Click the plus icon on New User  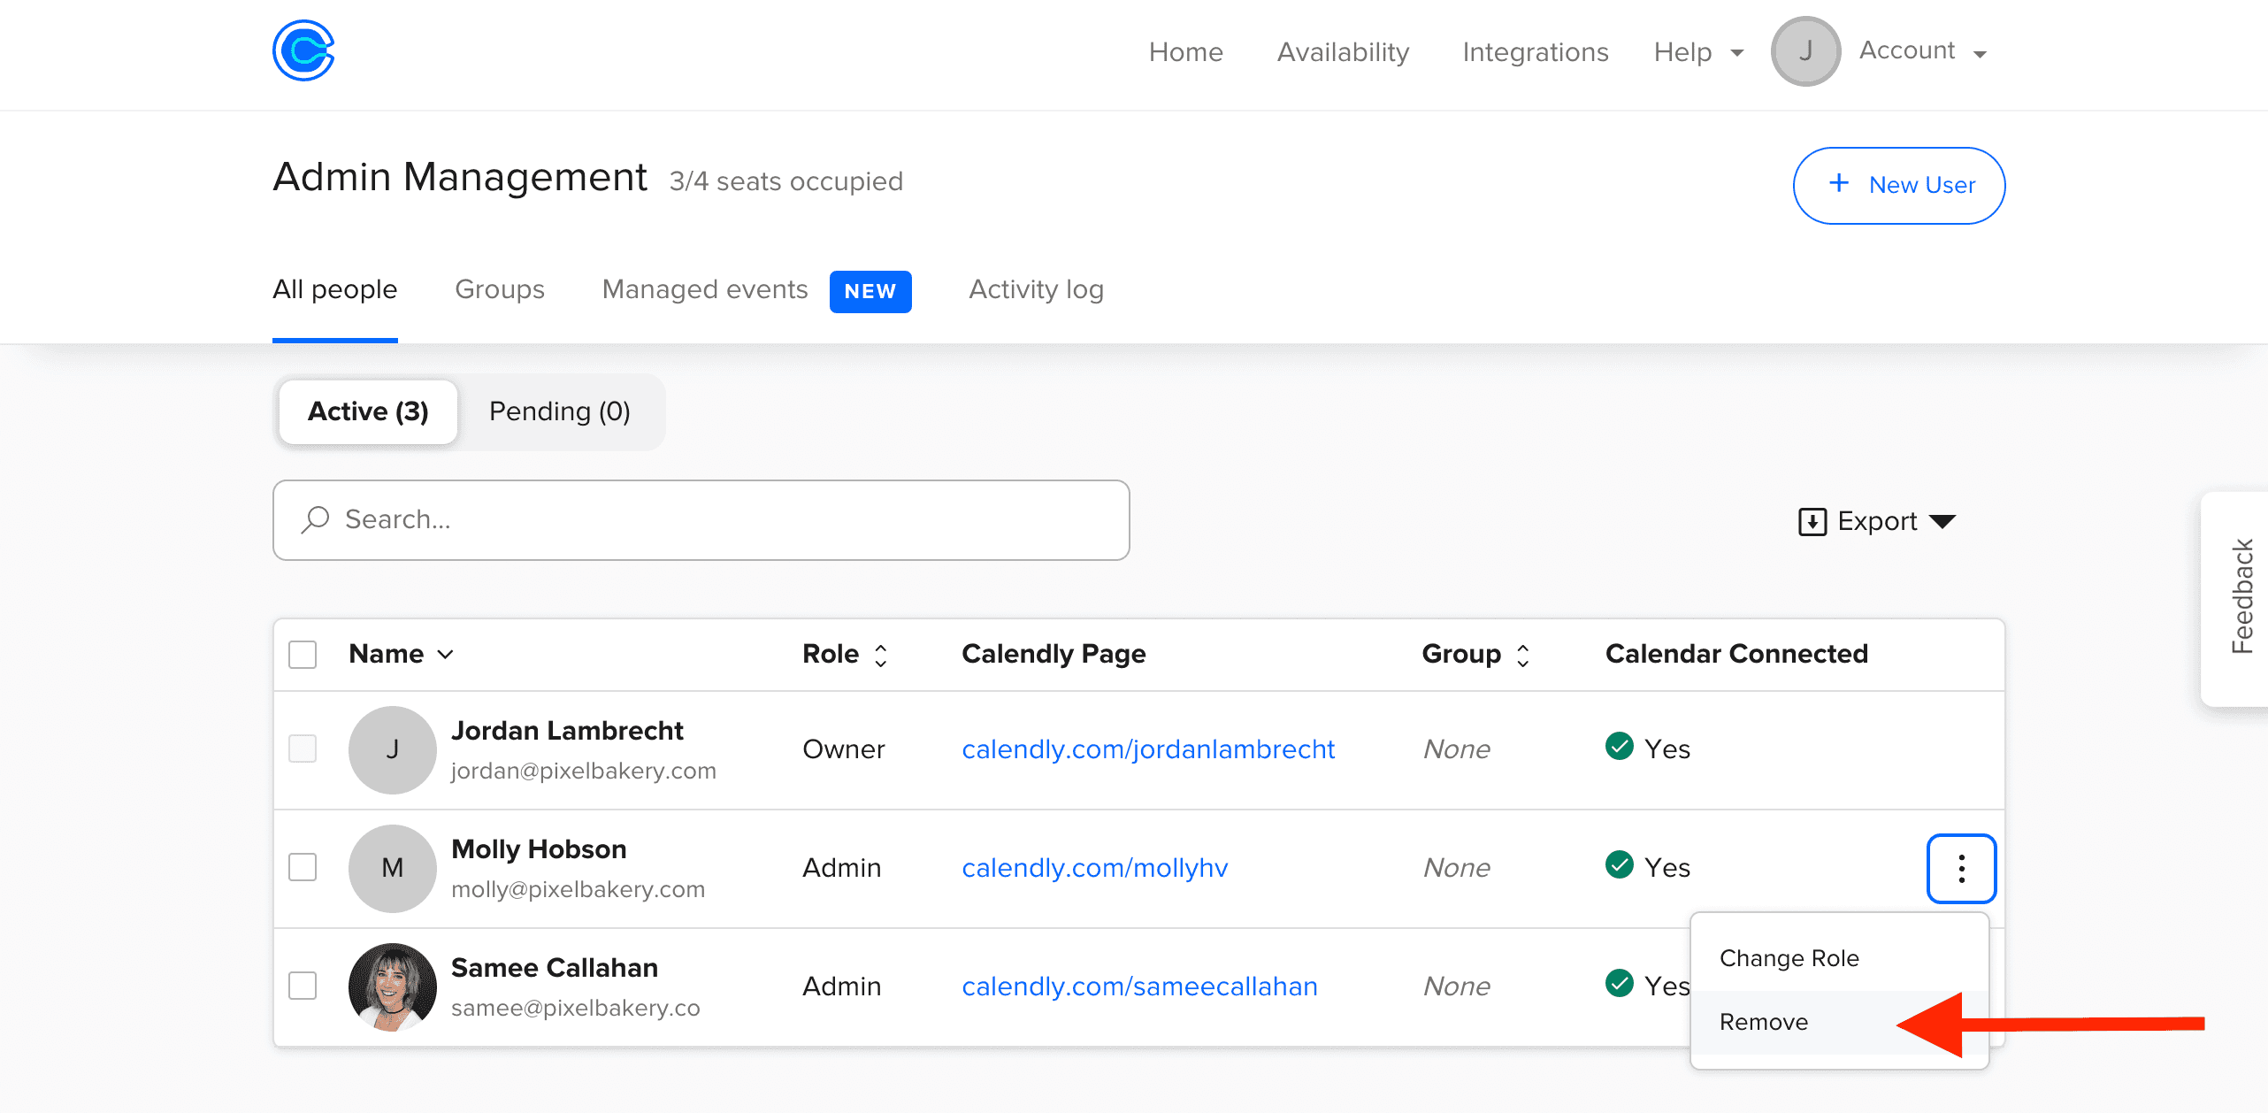pos(1839,183)
